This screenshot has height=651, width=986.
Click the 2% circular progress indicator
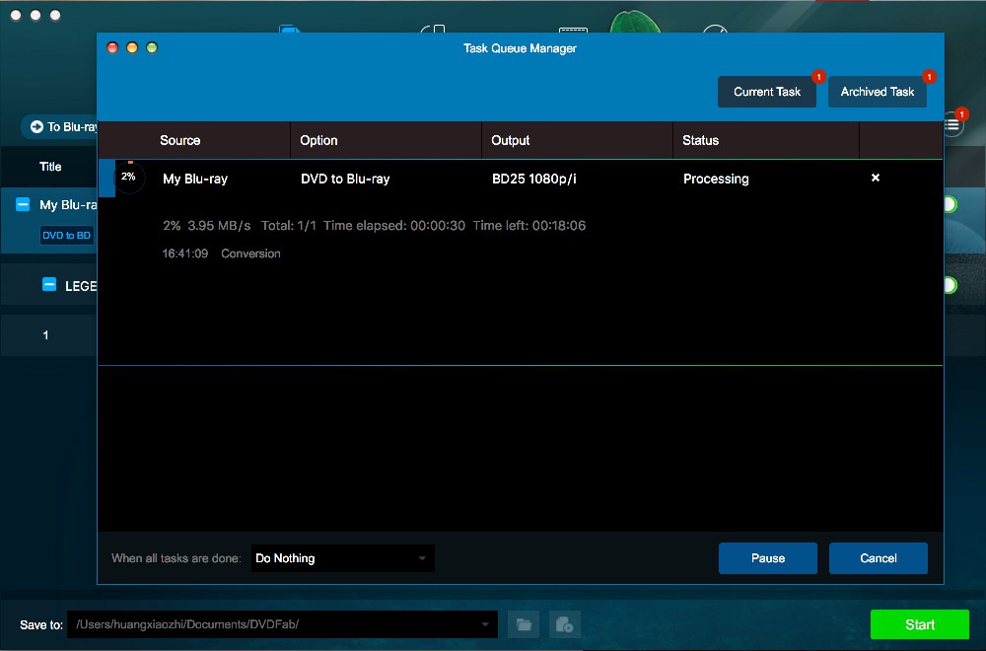point(129,178)
